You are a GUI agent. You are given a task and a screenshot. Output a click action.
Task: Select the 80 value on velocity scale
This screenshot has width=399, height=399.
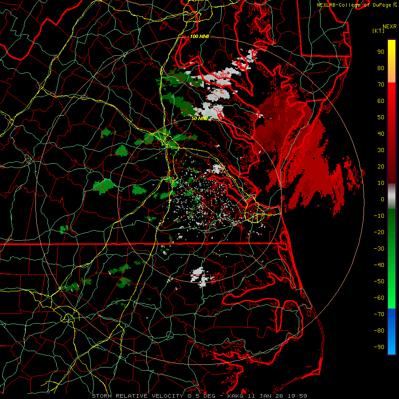click(381, 68)
